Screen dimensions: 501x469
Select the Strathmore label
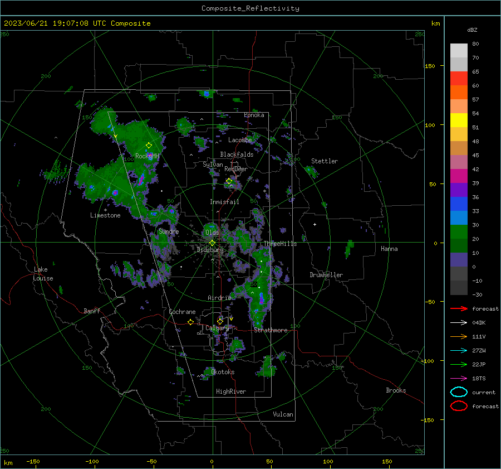point(271,330)
